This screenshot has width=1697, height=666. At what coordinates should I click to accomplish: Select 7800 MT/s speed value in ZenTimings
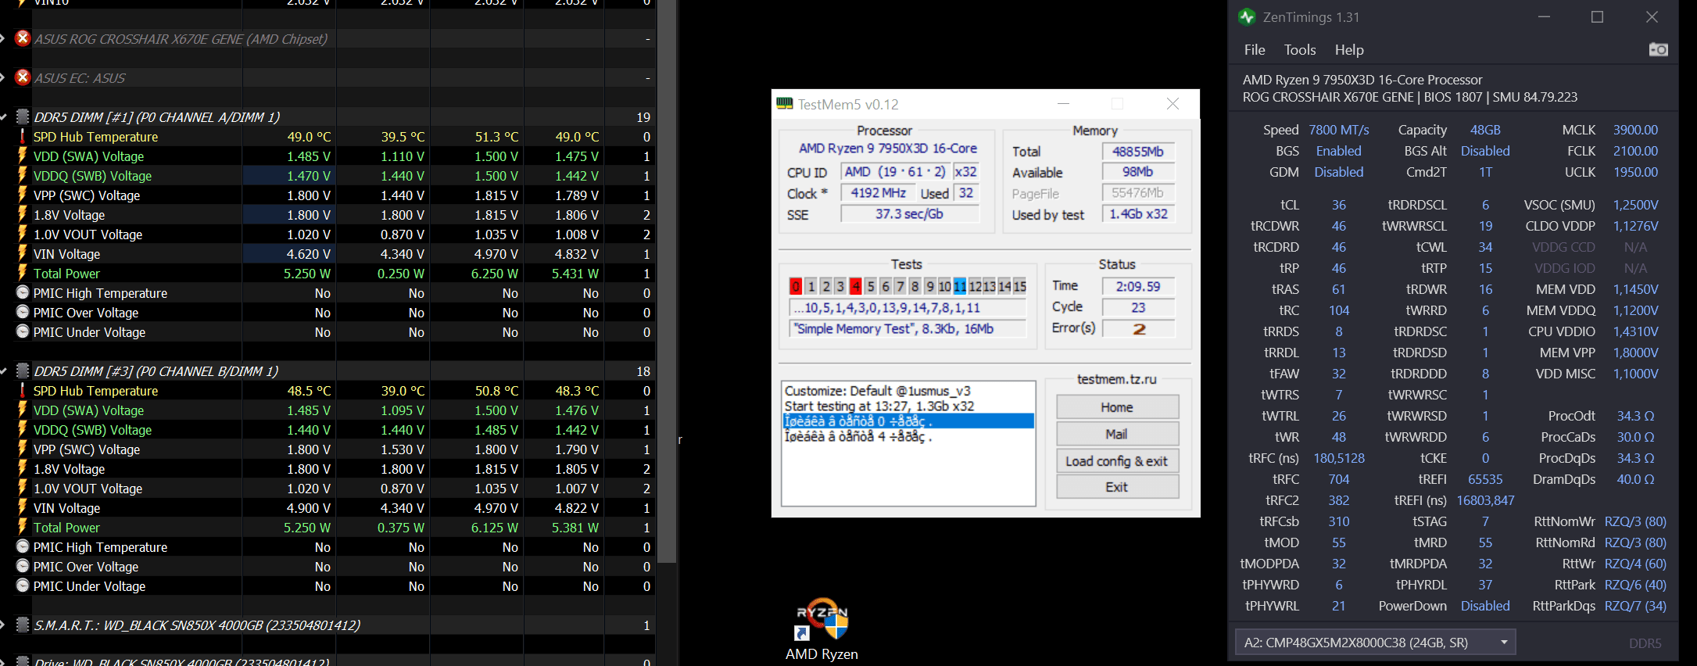coord(1339,130)
